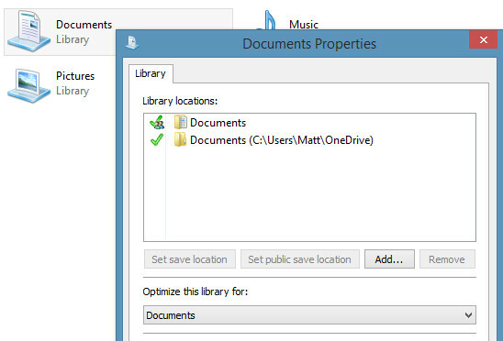Click the green checkmark beside OneDrive Documents

(x=157, y=139)
